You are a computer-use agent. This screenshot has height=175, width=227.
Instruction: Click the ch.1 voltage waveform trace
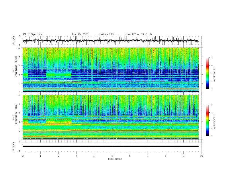point(110,41)
